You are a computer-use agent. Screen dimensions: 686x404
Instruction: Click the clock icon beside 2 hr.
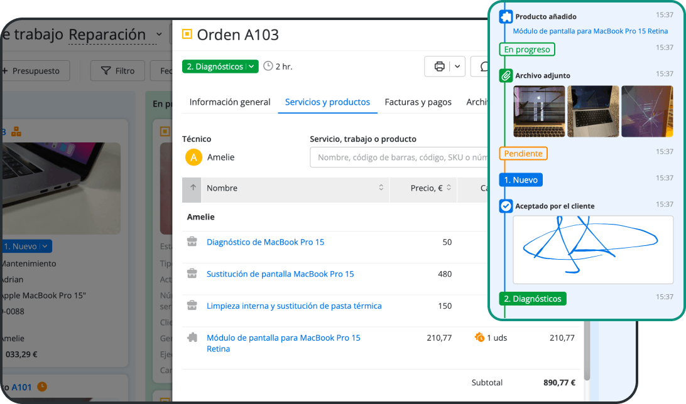pyautogui.click(x=268, y=66)
